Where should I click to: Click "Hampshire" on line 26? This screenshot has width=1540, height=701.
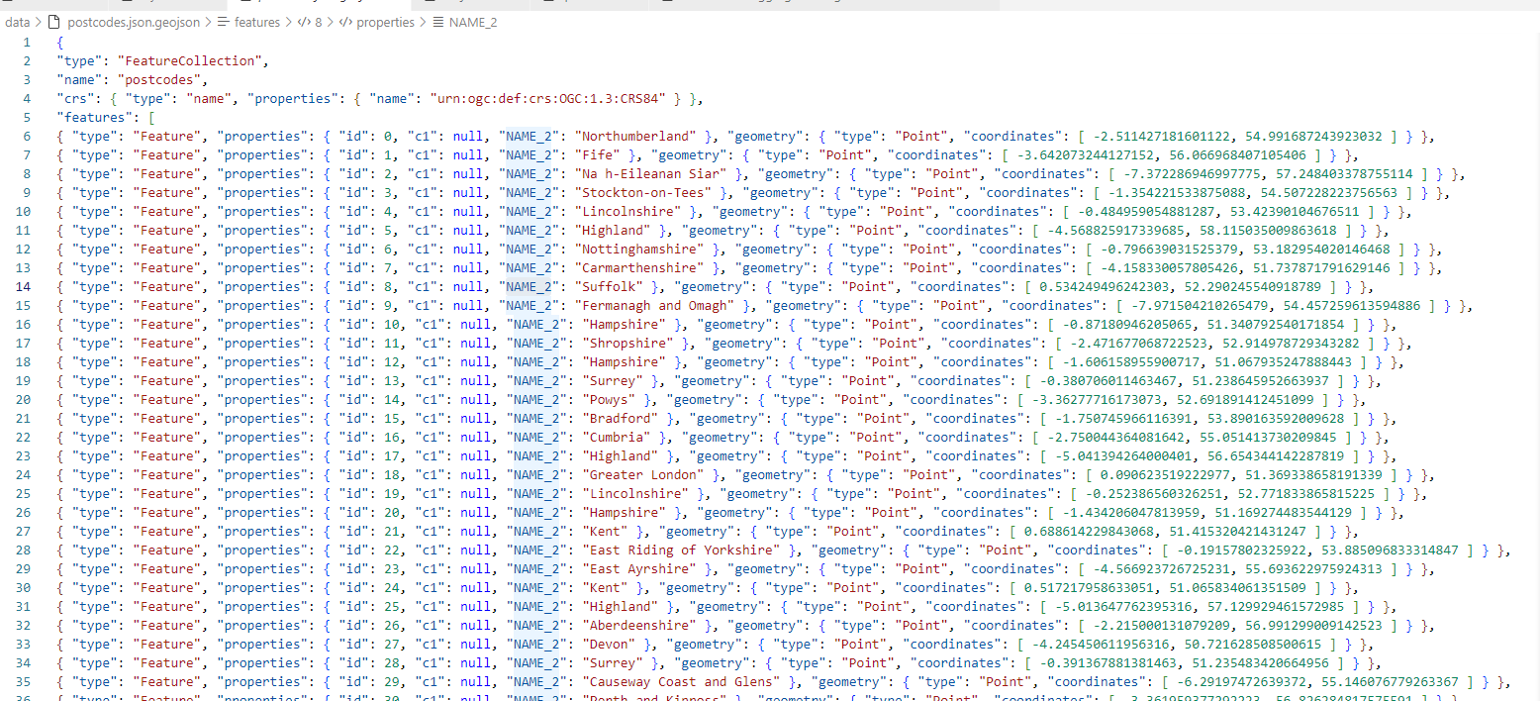pos(625,512)
